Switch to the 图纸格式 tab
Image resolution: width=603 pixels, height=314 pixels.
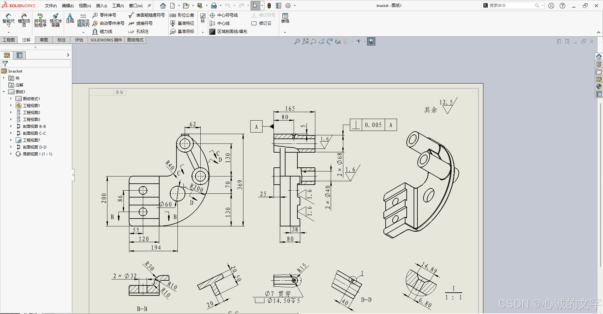point(135,40)
